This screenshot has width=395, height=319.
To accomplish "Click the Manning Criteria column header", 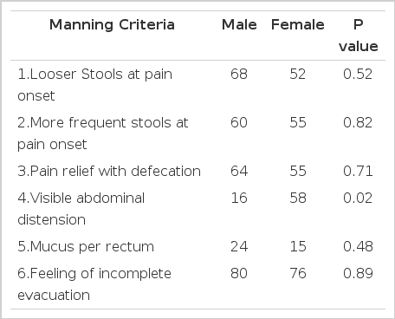I will (112, 24).
